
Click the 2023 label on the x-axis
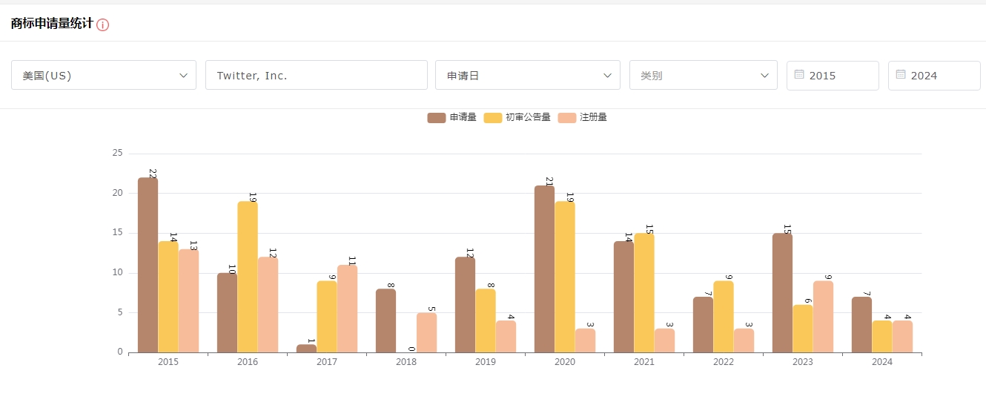[803, 362]
